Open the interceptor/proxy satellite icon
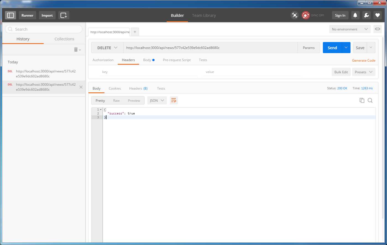387x245 pixels. (x=295, y=15)
